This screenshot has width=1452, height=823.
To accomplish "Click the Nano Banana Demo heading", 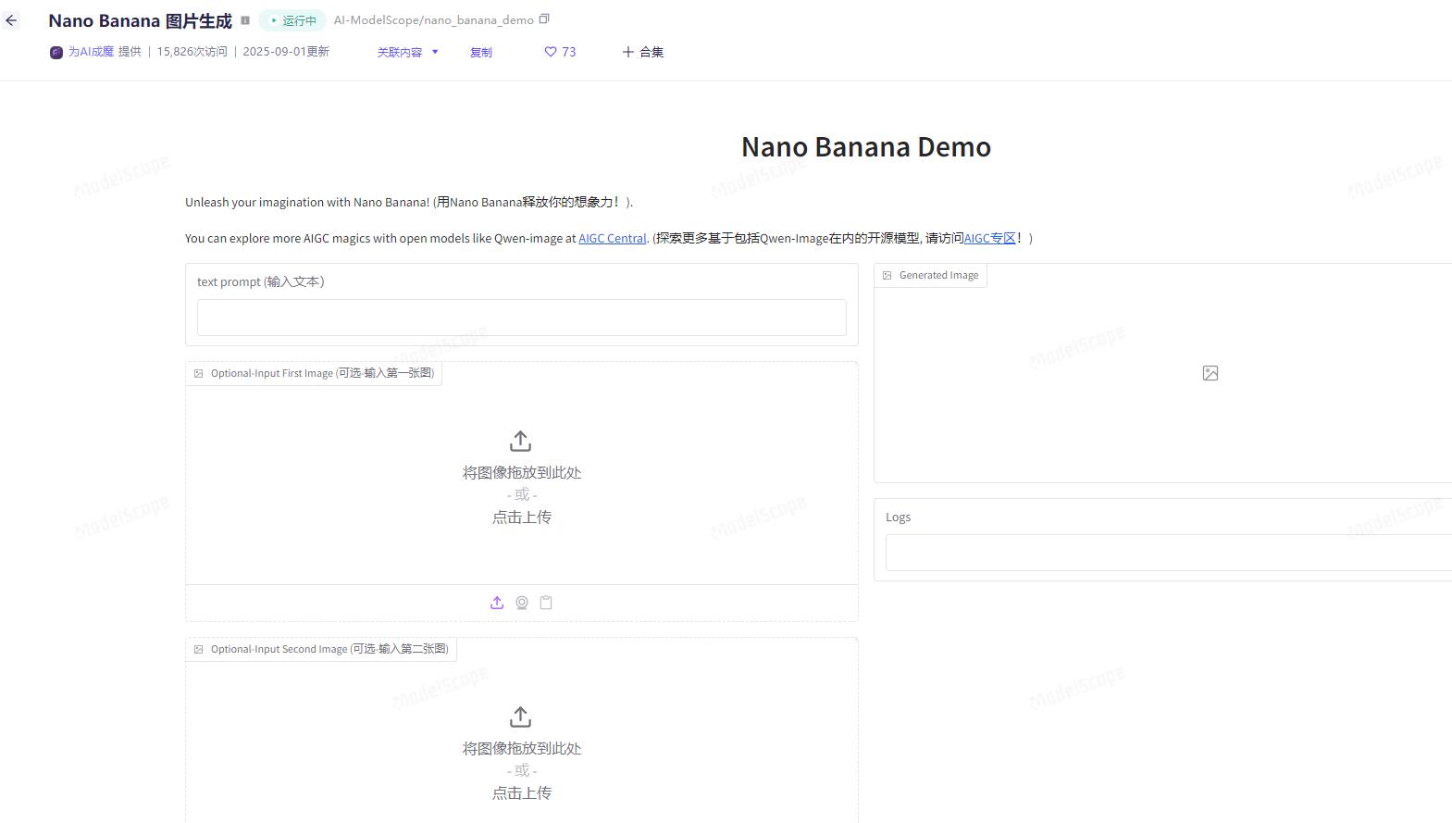I will coord(866,146).
